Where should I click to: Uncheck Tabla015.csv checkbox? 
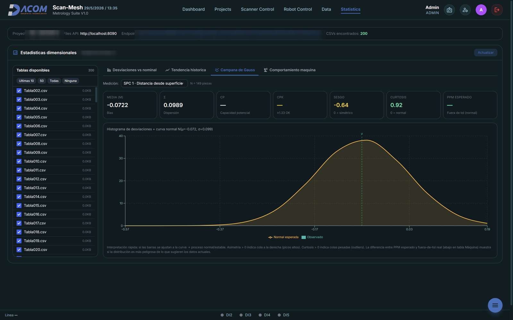[19, 205]
